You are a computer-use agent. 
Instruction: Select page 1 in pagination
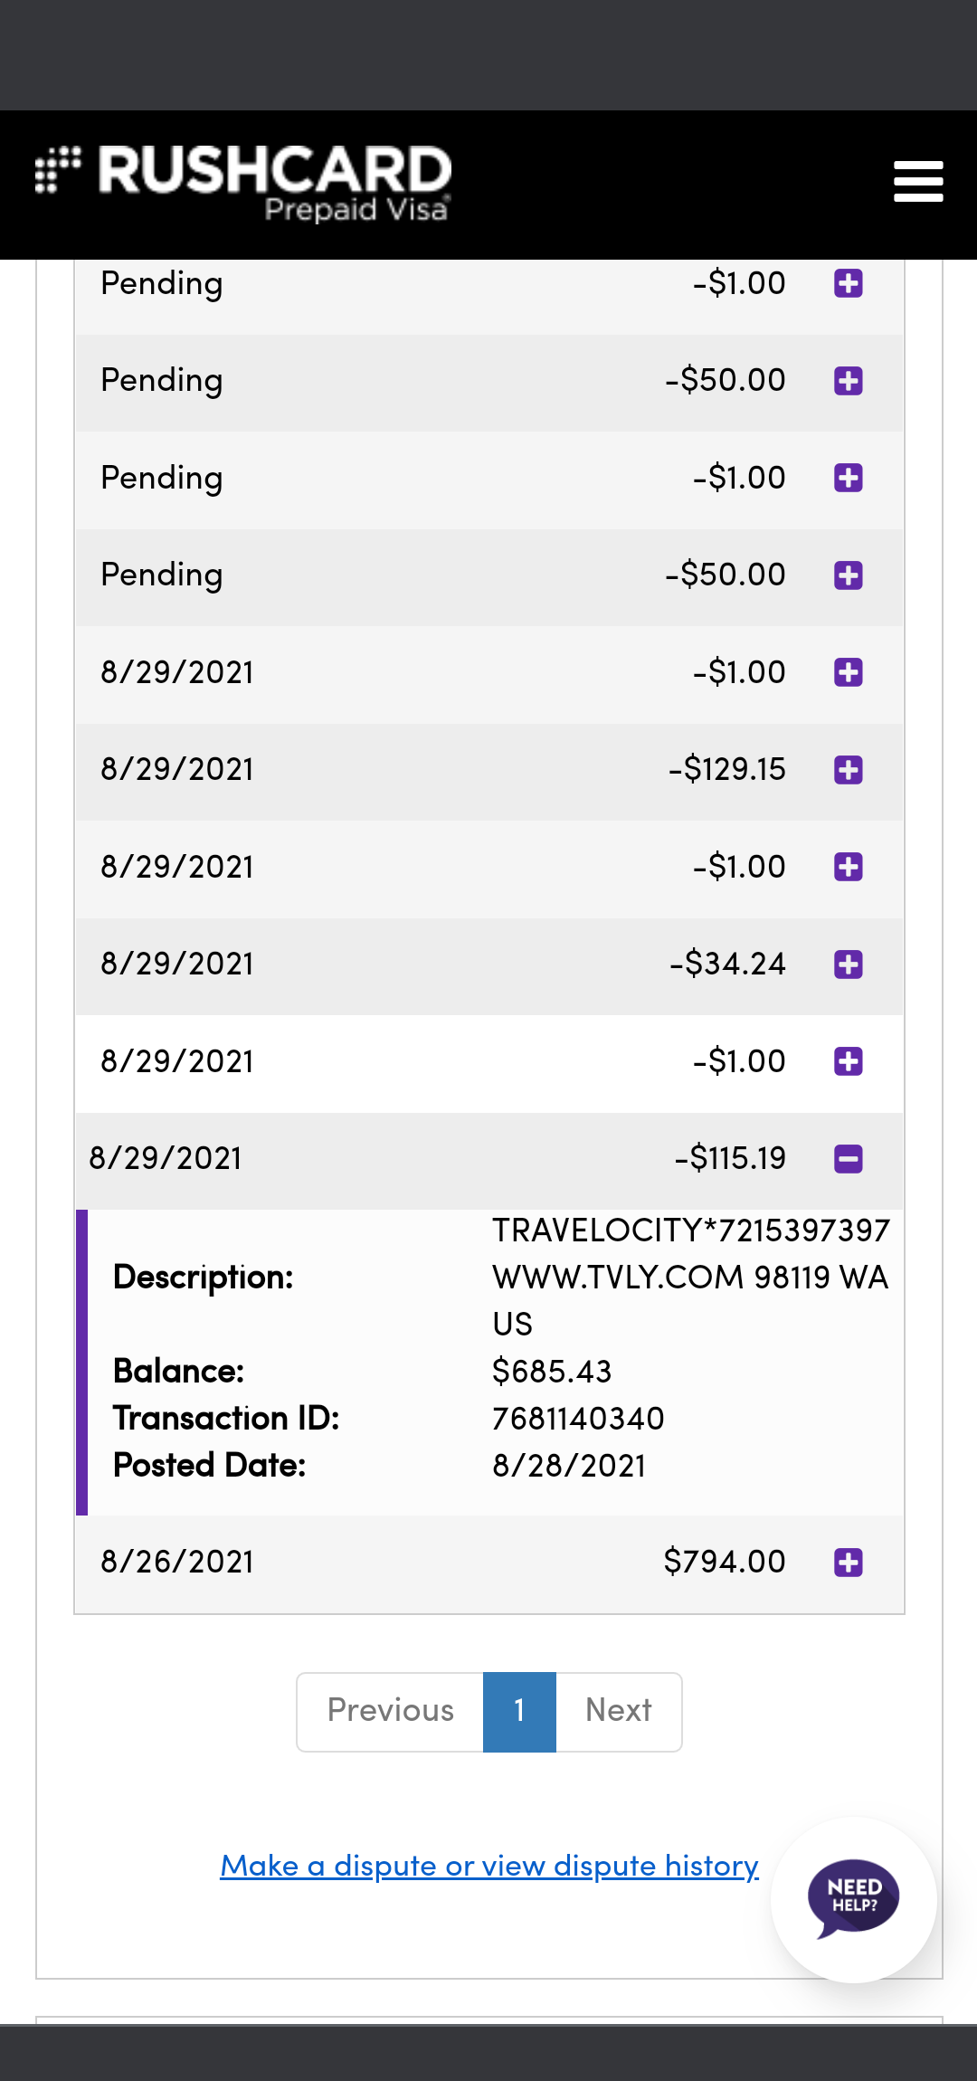[519, 1711]
